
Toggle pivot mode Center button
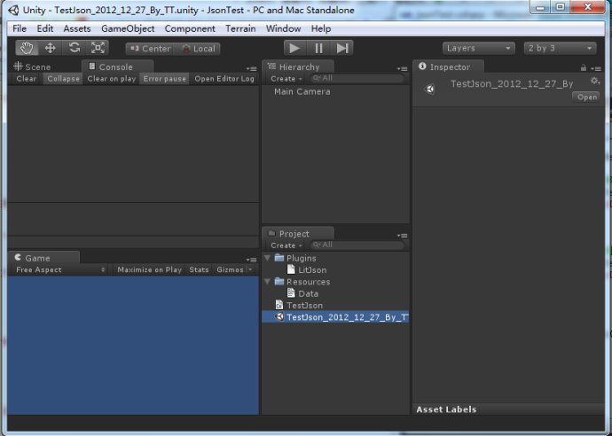[150, 49]
